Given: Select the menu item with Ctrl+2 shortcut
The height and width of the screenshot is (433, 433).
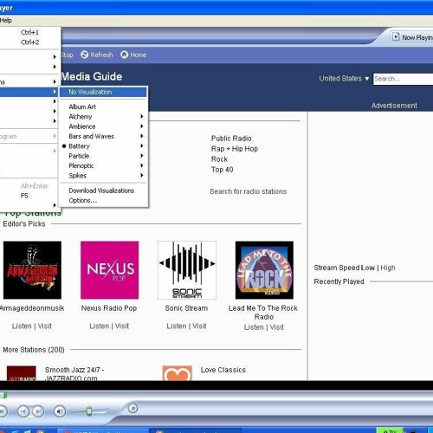Looking at the screenshot, I should (30, 42).
